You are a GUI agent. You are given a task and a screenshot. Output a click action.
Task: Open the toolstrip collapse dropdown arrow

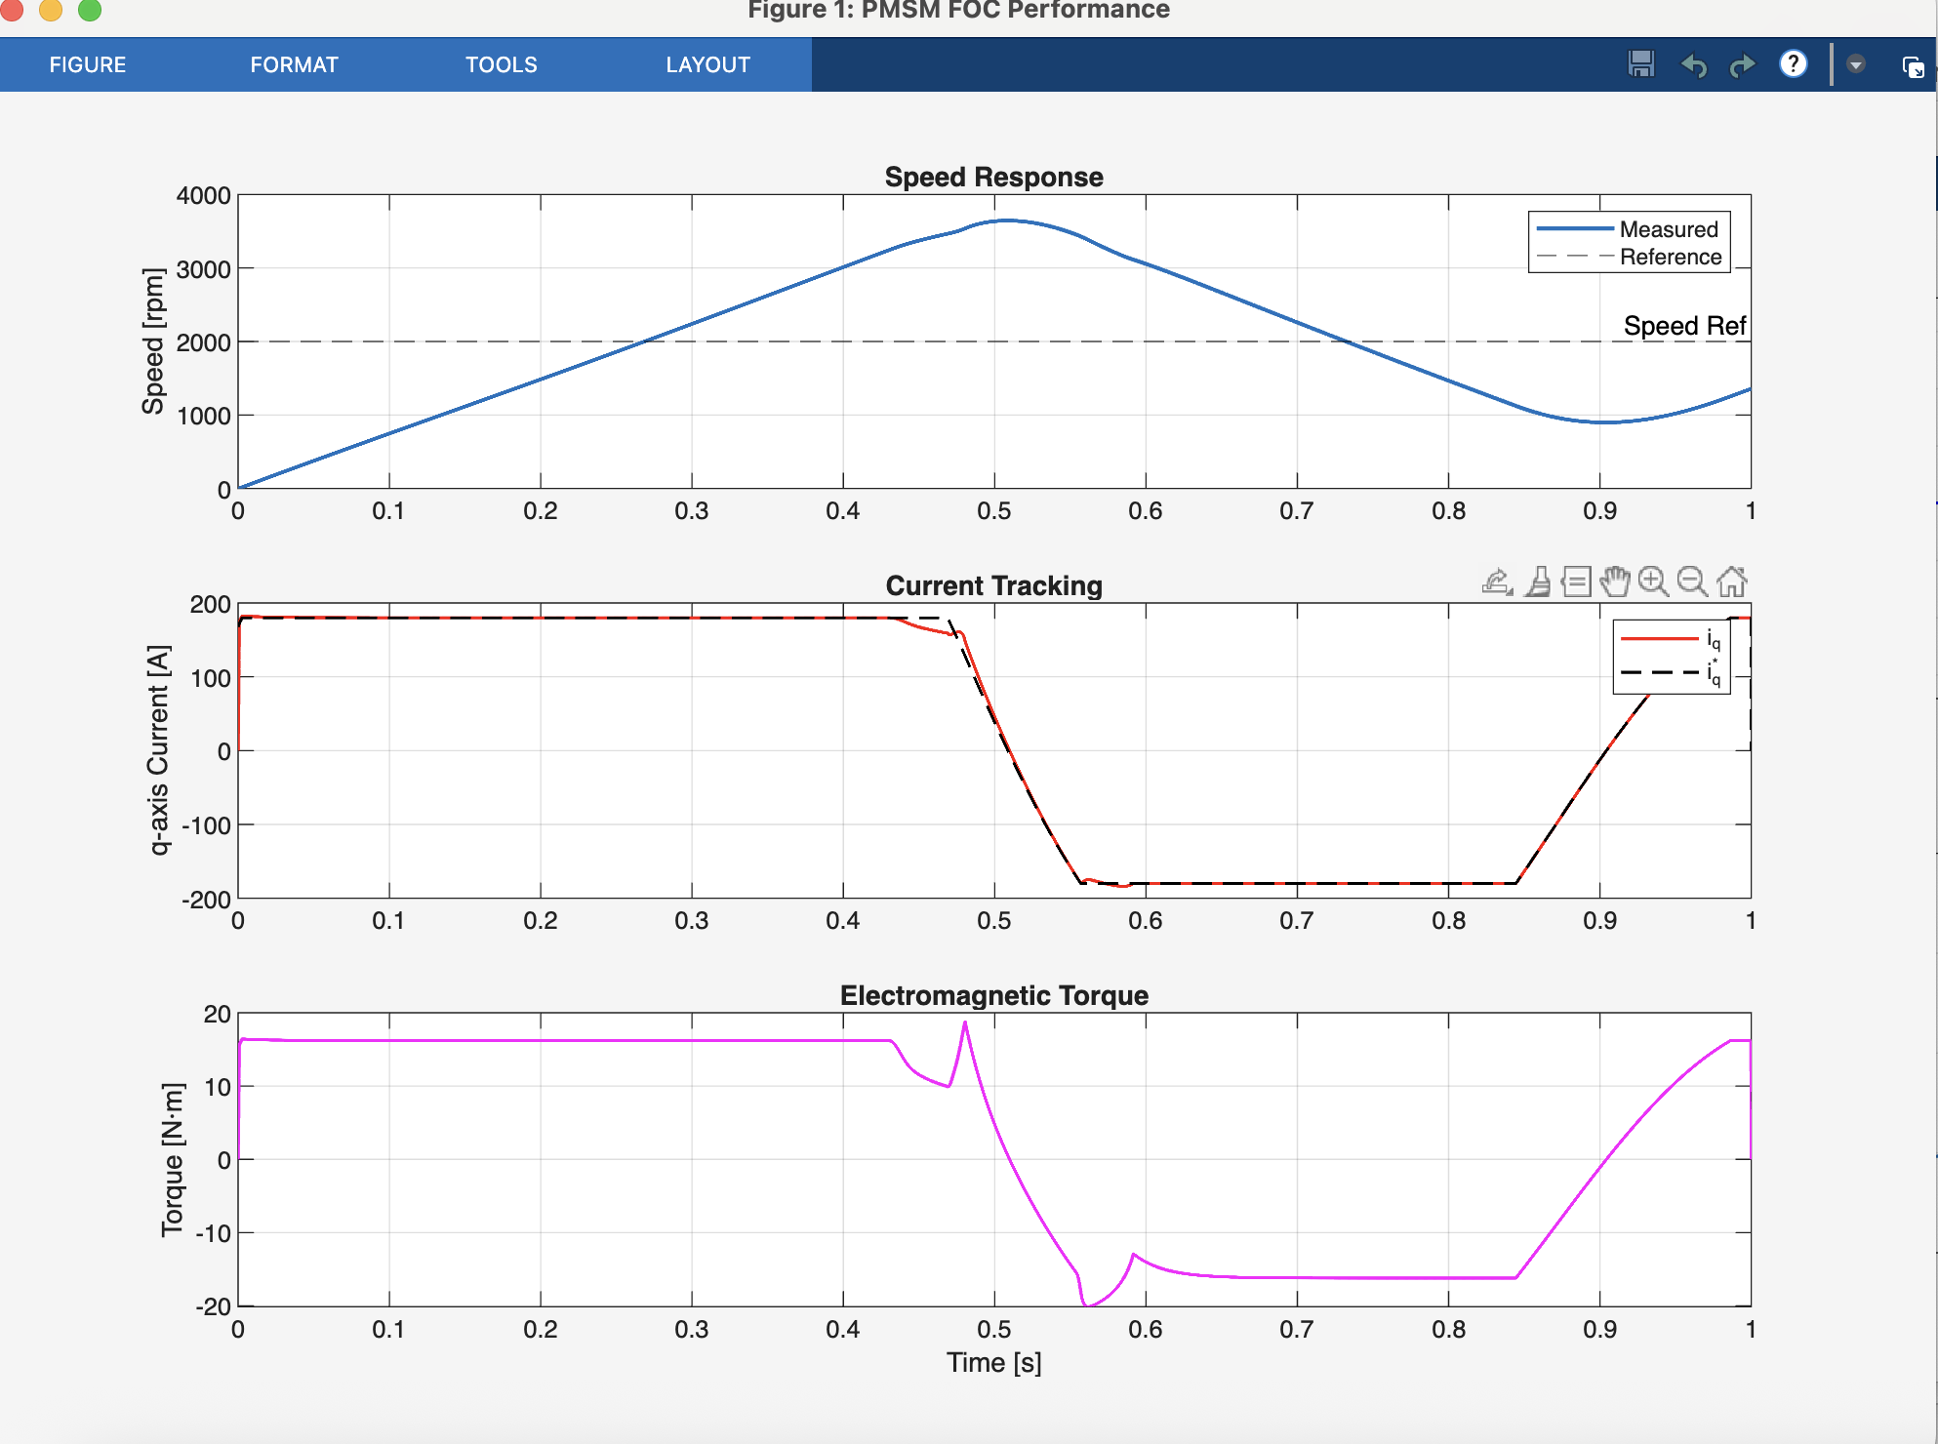pyautogui.click(x=1855, y=62)
